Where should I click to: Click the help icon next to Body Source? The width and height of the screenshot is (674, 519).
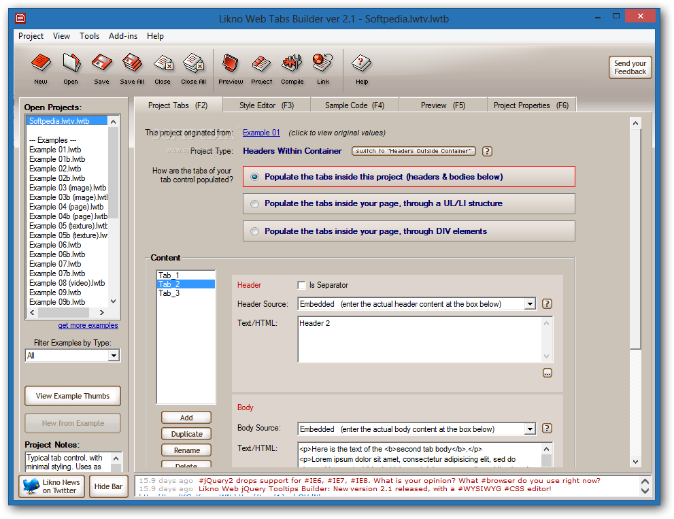pos(547,429)
